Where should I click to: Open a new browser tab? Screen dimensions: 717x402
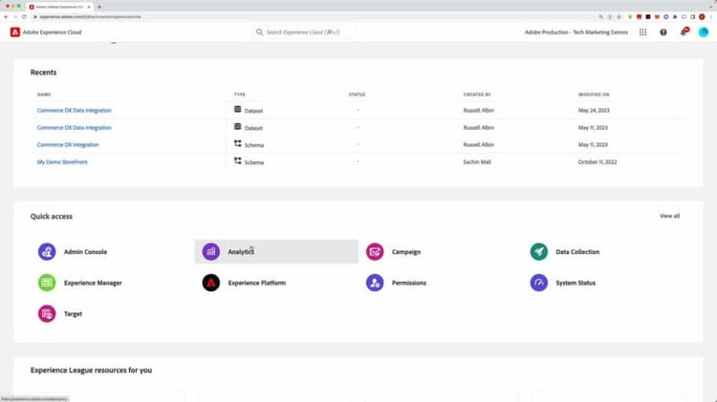pos(99,7)
